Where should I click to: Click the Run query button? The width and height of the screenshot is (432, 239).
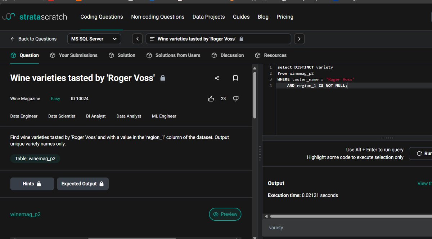420,153
